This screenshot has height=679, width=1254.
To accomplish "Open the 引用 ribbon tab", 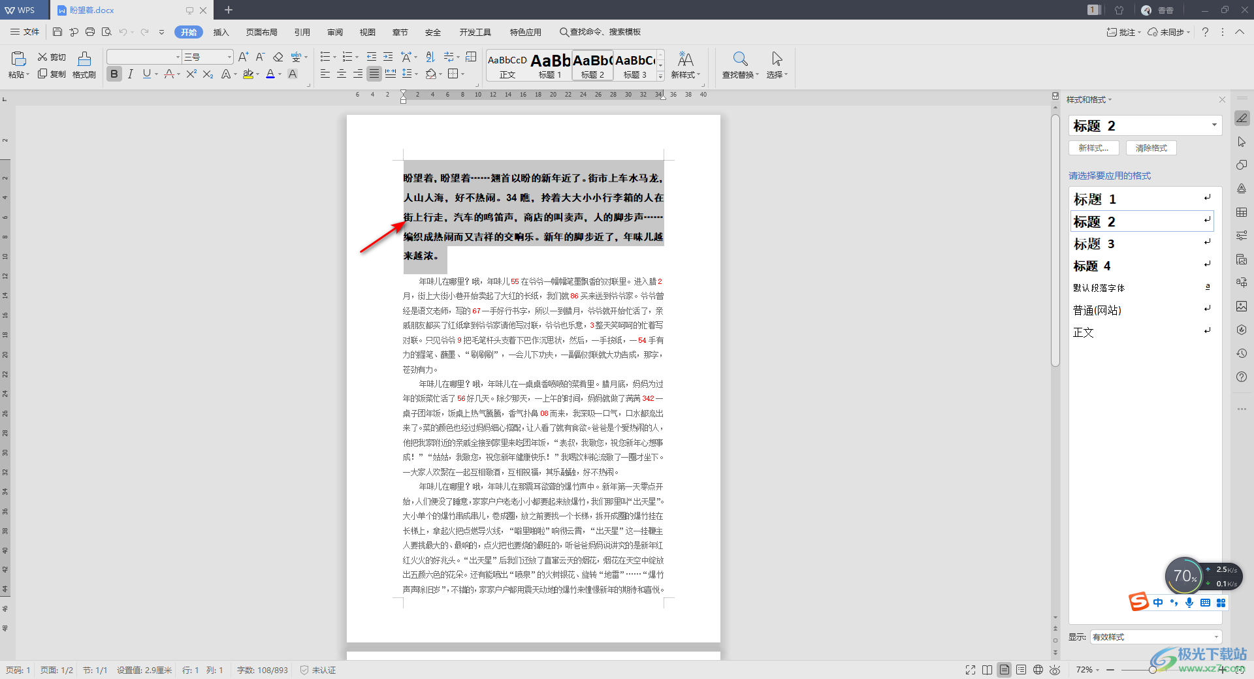I will click(x=302, y=32).
